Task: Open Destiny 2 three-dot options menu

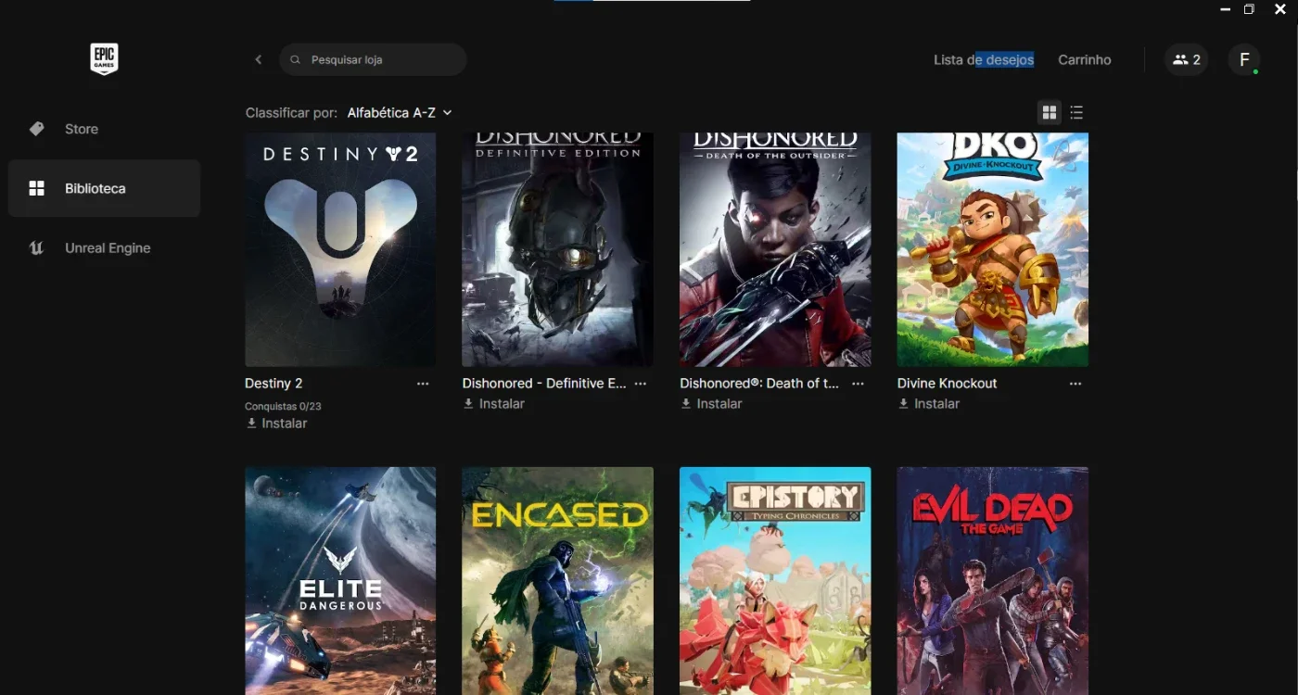Action: pos(423,384)
